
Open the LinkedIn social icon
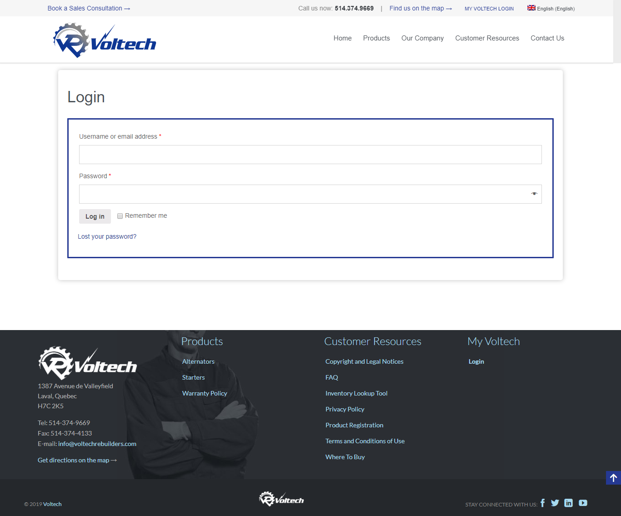pyautogui.click(x=568, y=503)
